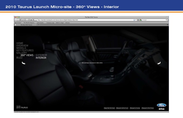Click the Stop loading X icon
This screenshot has height=118, width=183.
tap(27, 20)
